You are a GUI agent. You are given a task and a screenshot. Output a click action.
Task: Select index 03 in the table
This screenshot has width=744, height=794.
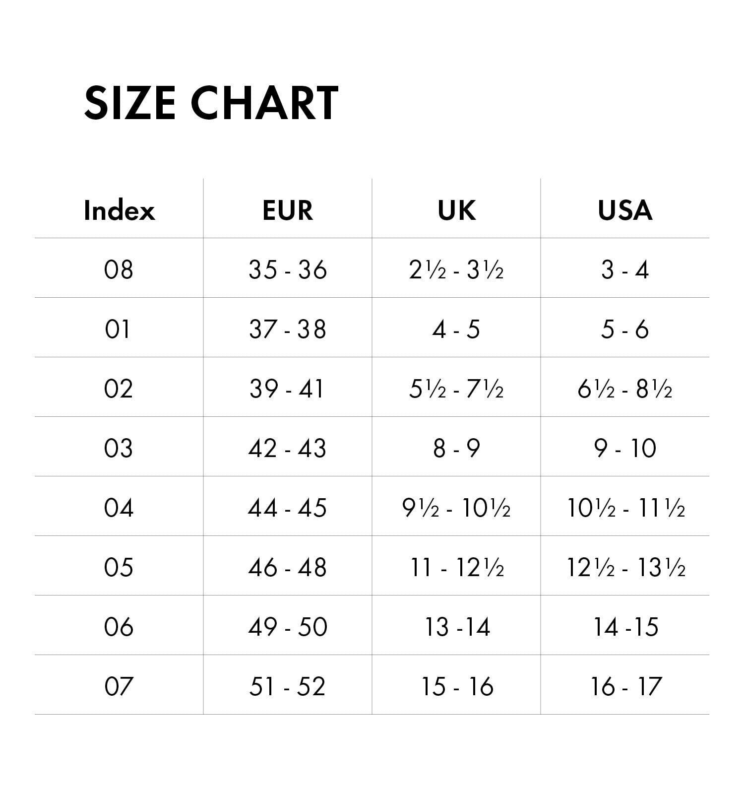click(119, 449)
